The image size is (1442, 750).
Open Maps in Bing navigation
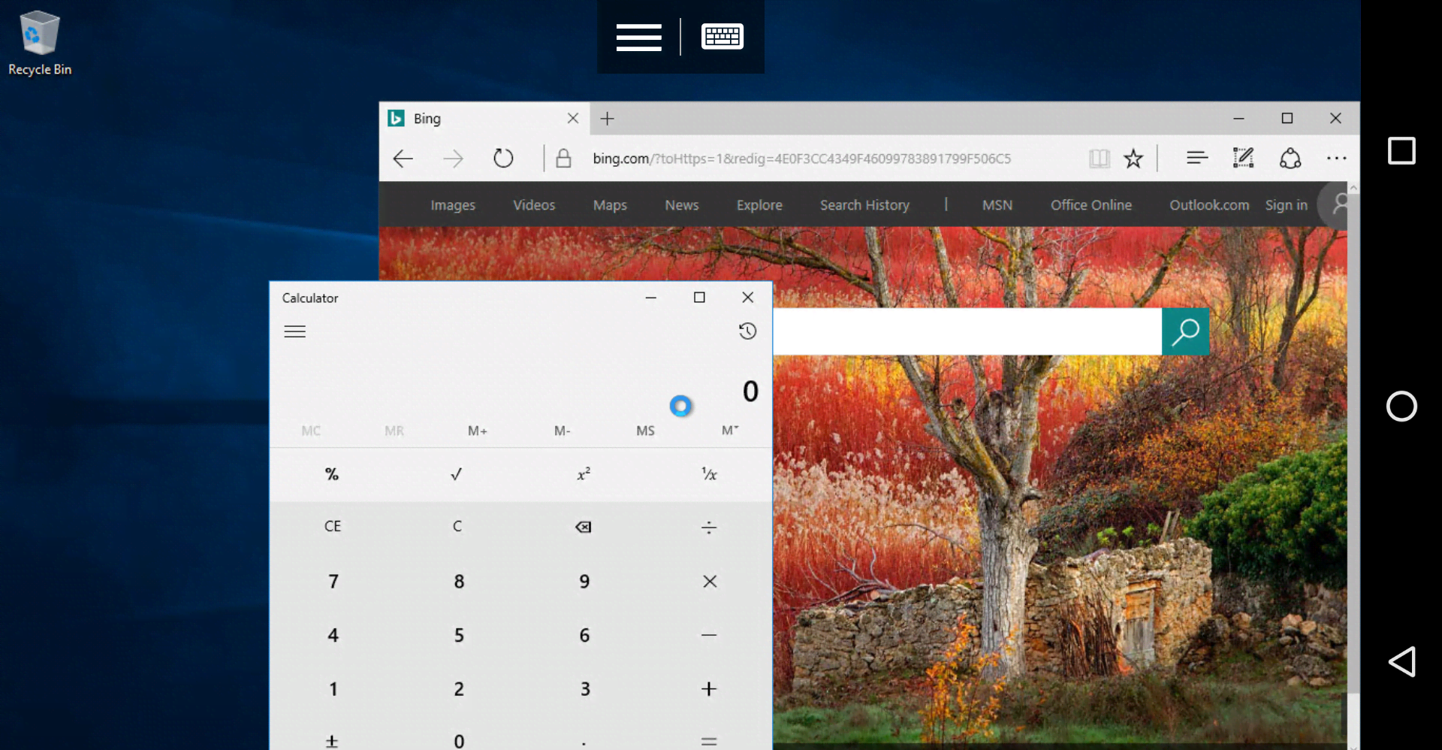pos(610,205)
